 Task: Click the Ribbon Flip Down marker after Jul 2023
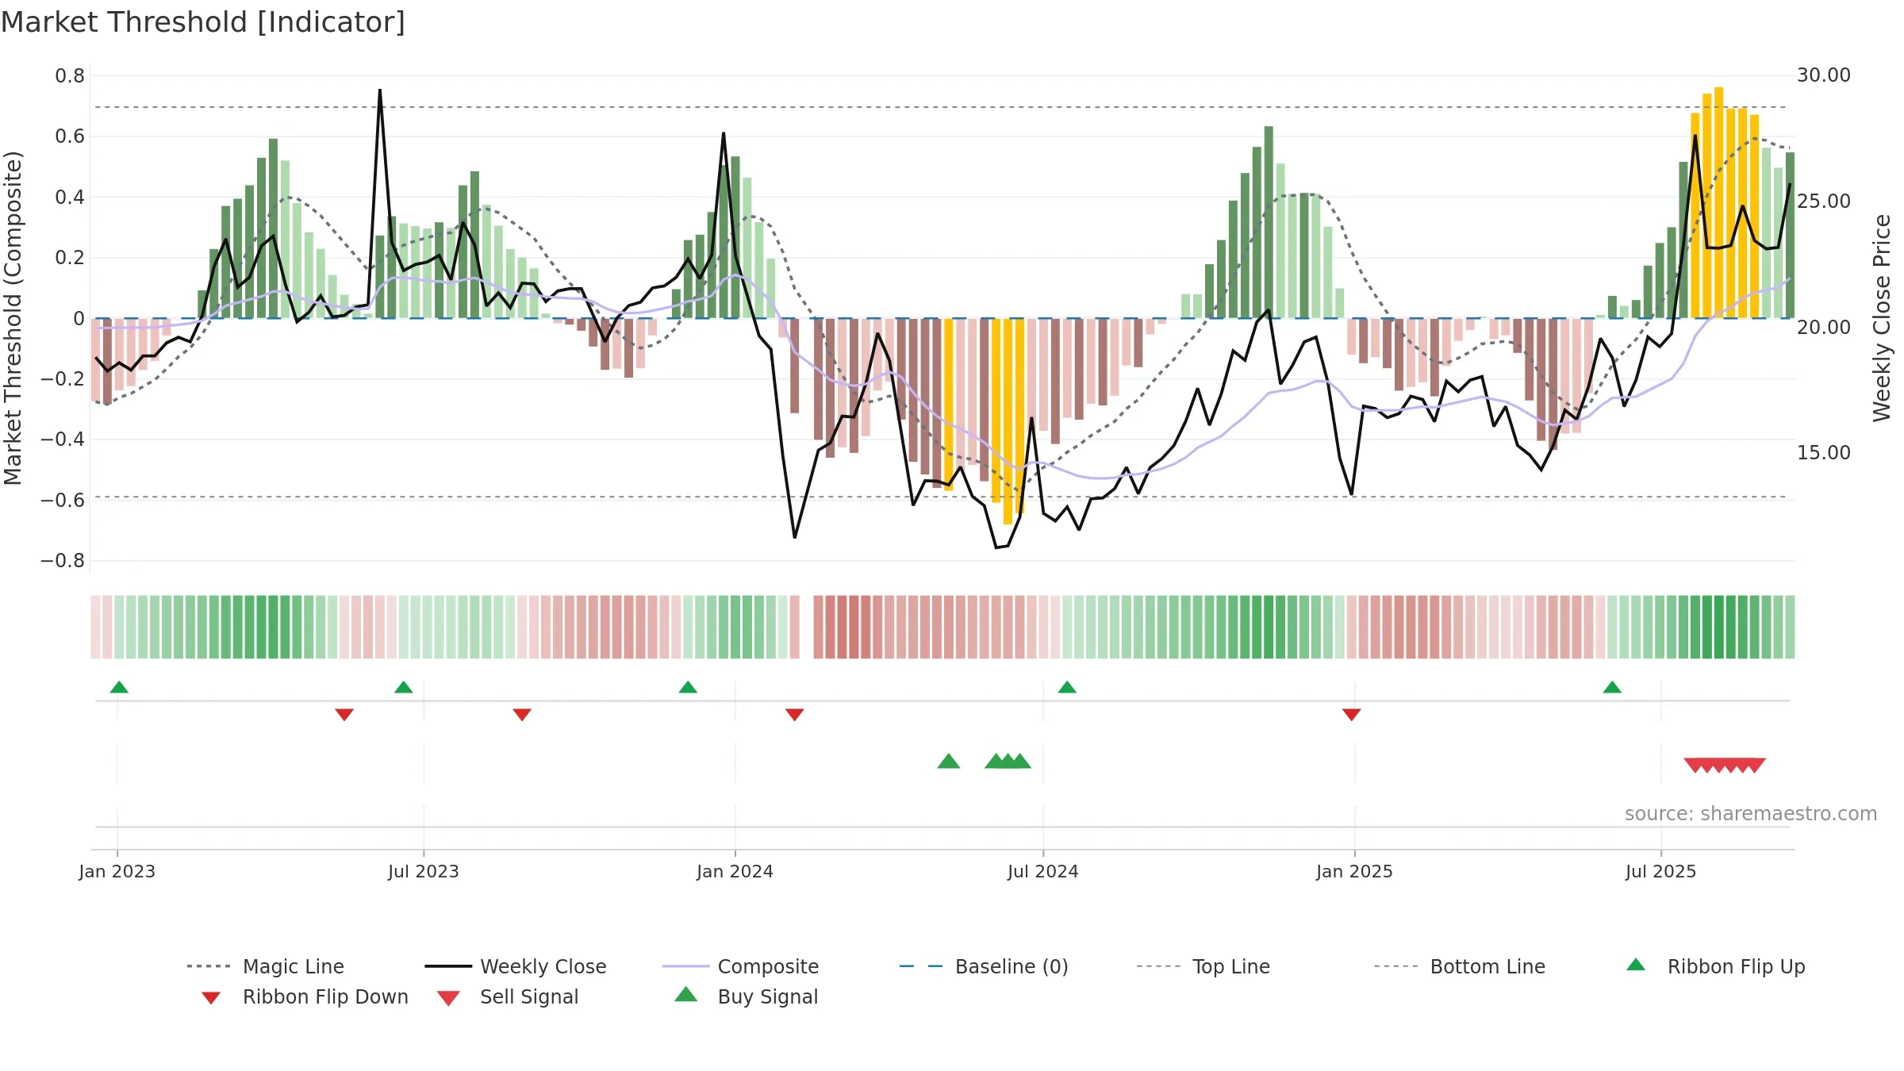[522, 715]
